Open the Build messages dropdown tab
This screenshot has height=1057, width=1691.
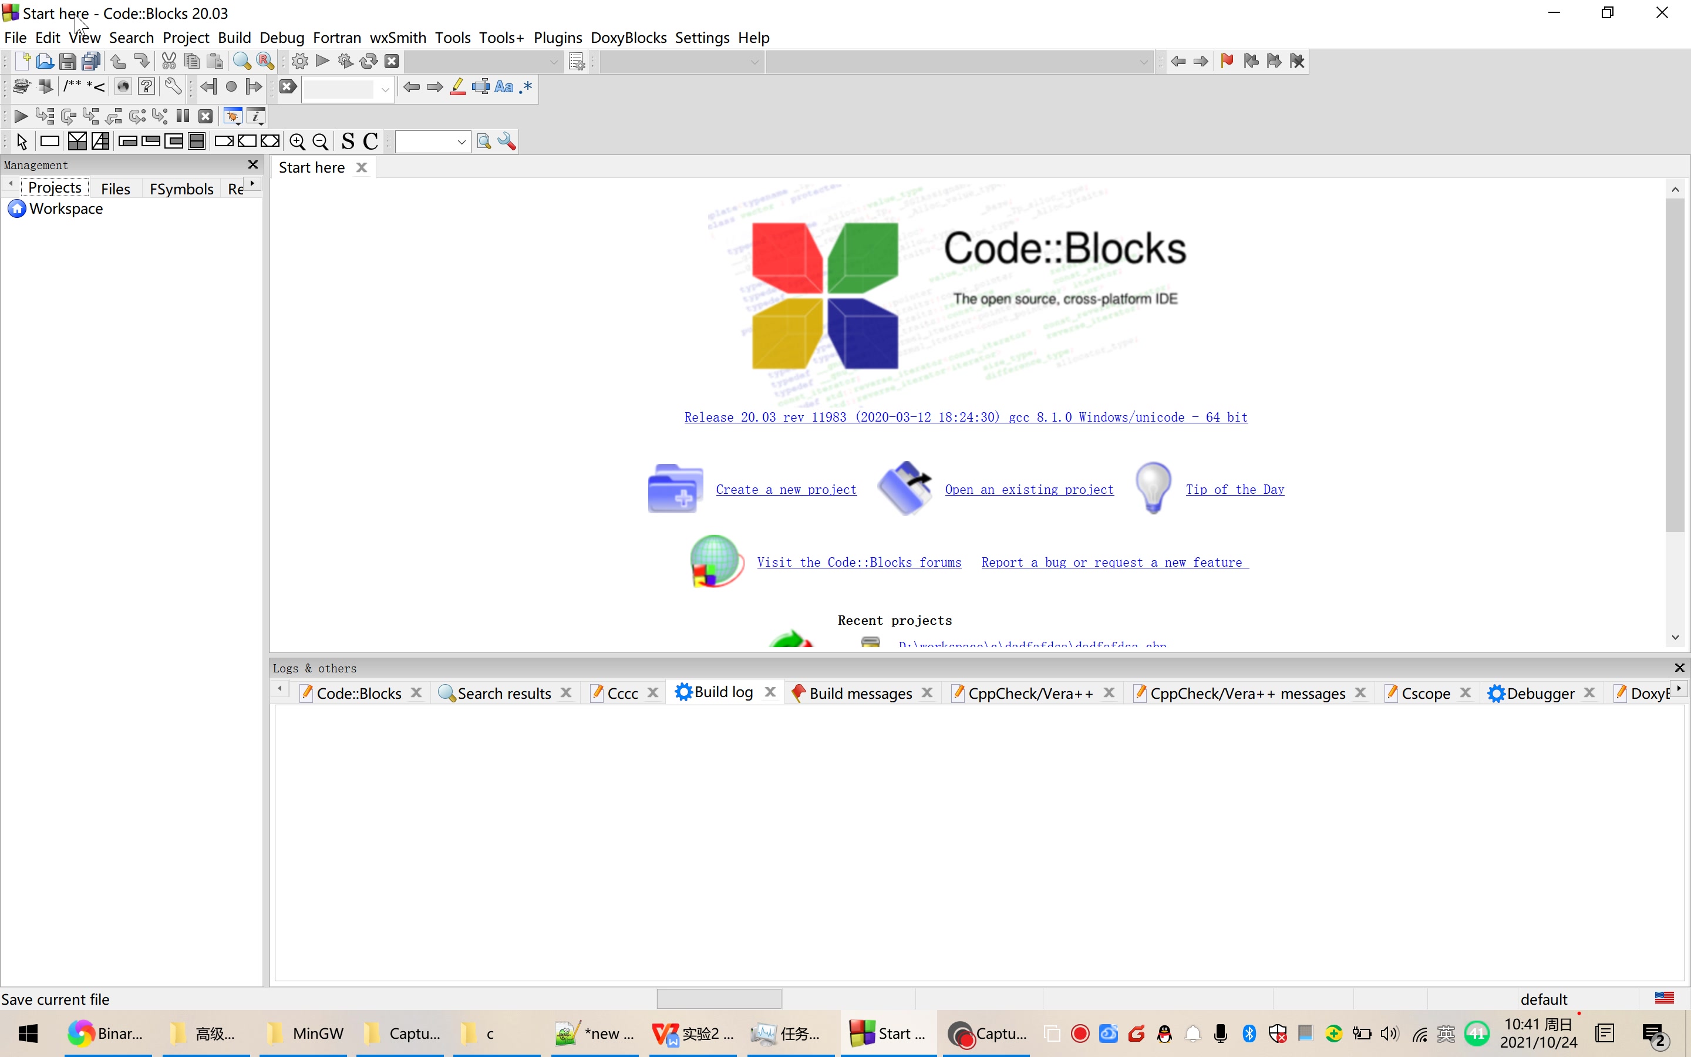(x=860, y=693)
